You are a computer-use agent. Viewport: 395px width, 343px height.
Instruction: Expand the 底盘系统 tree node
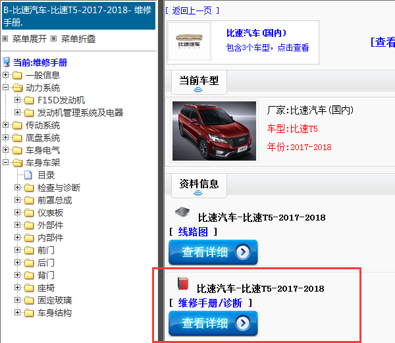tap(5, 137)
